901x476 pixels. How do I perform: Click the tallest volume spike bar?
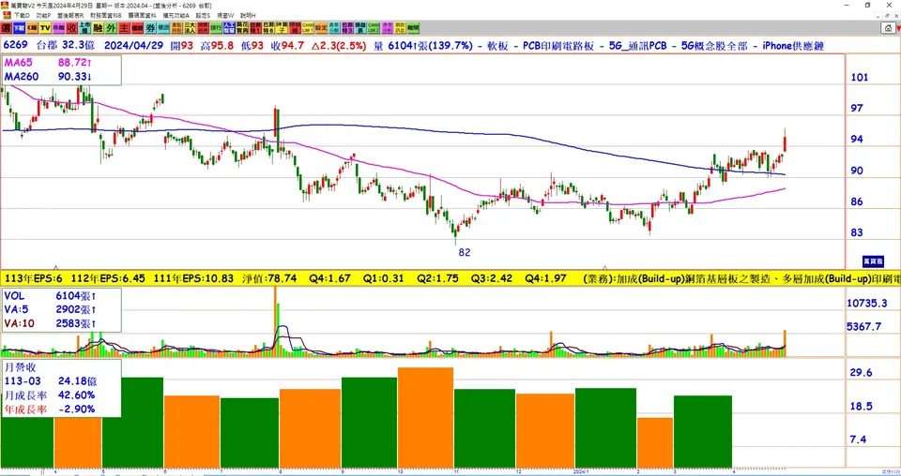275,321
